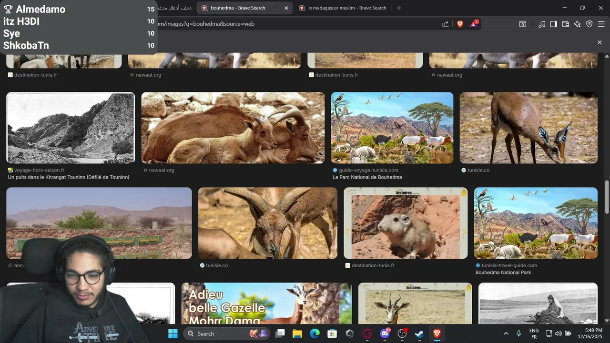This screenshot has width=610, height=343.
Task: Open the Brave VPN shield icon
Action: coord(590,24)
